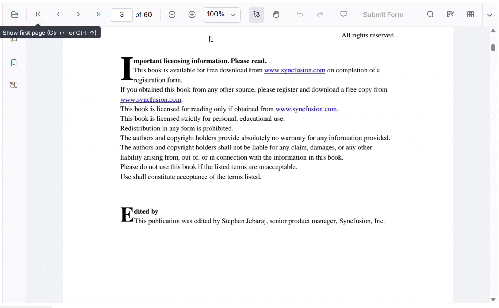Open the form designer toolbar
This screenshot has height=308, width=499.
tap(471, 15)
